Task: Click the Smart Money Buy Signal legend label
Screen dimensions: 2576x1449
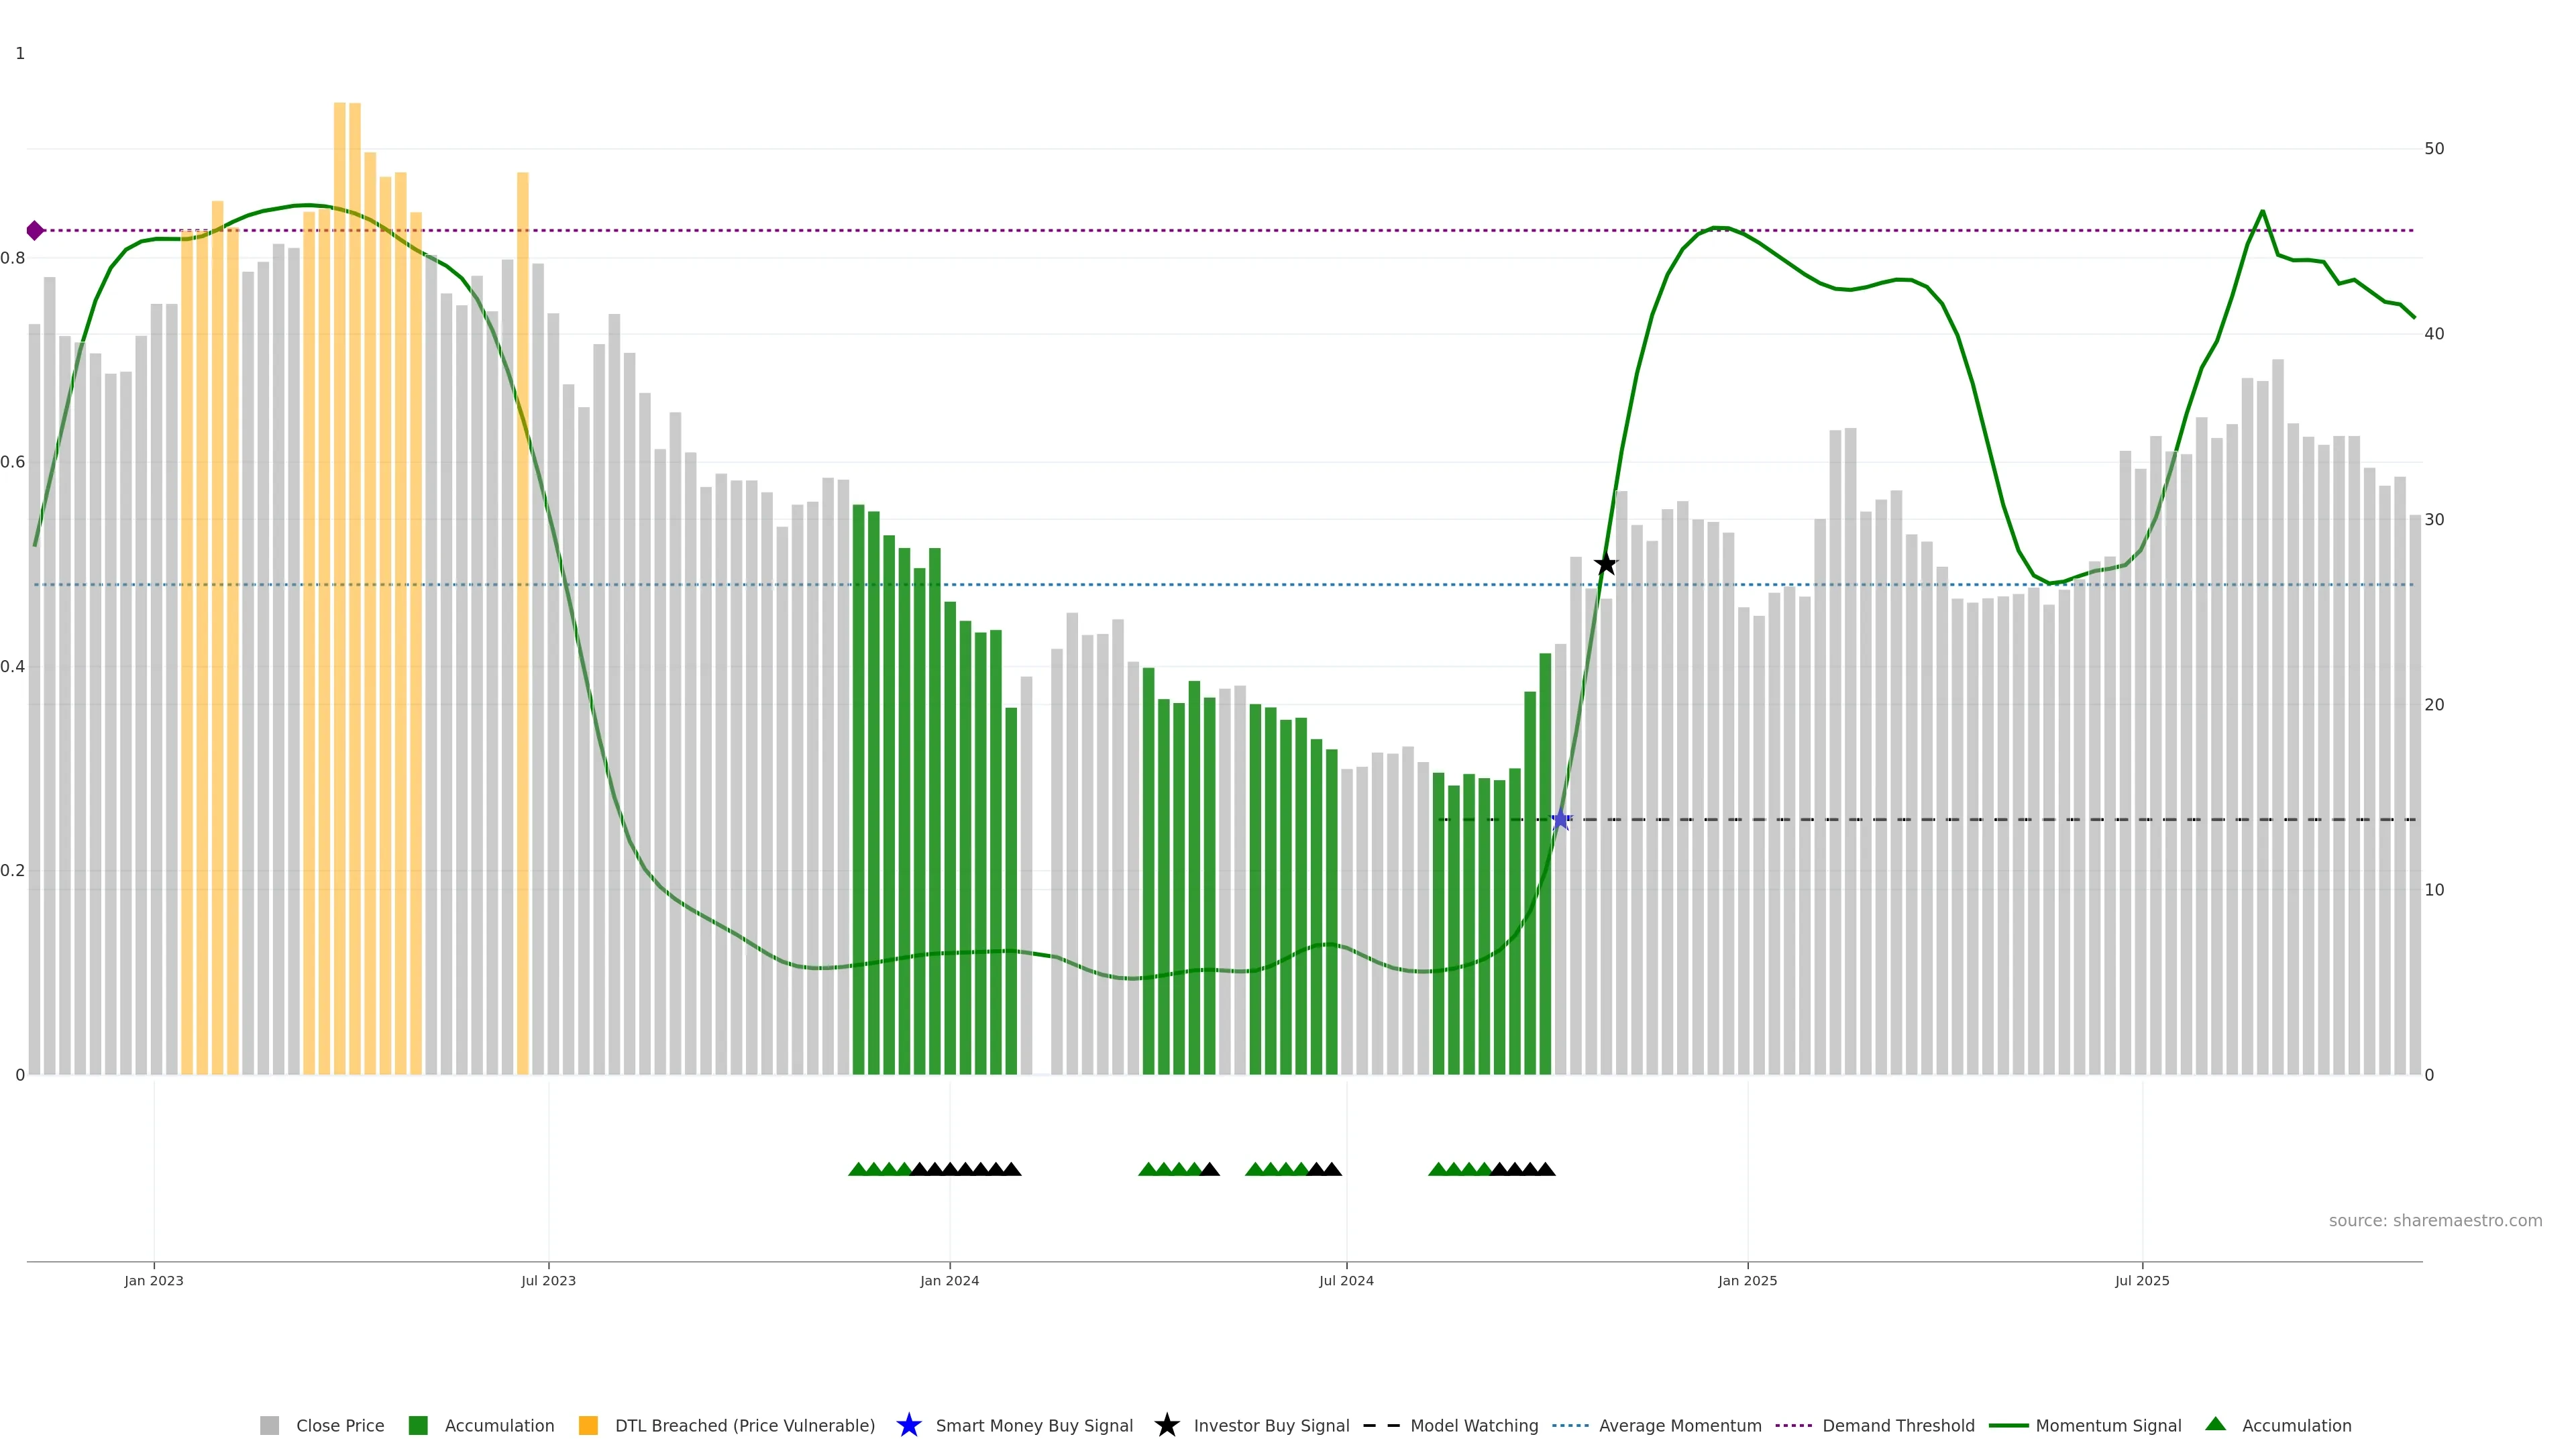Action: (x=1034, y=1426)
